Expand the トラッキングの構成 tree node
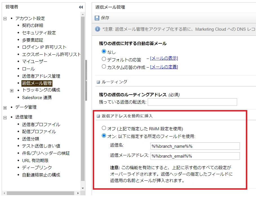The image size is (256, 197). click(x=12, y=91)
